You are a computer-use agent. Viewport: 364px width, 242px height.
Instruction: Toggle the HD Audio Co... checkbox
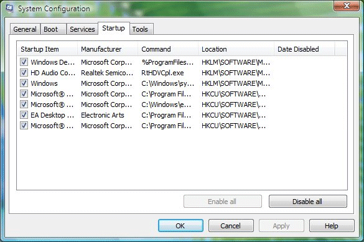(x=24, y=73)
